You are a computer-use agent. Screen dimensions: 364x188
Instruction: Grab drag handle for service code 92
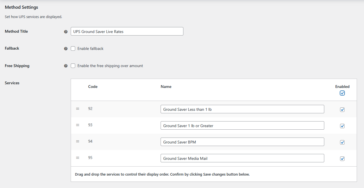coord(77,109)
